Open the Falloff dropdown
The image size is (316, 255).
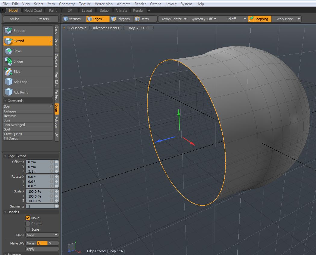click(x=233, y=19)
